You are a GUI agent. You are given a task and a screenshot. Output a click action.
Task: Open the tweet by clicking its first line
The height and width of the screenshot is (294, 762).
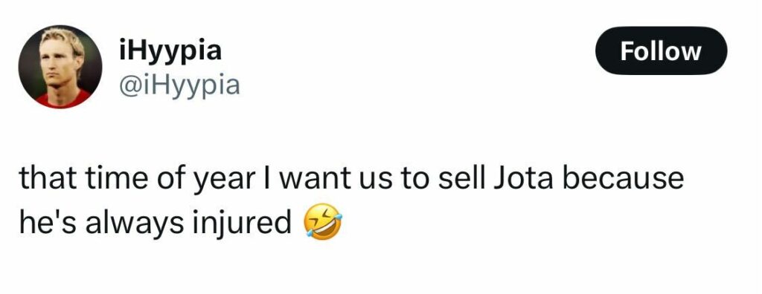351,179
